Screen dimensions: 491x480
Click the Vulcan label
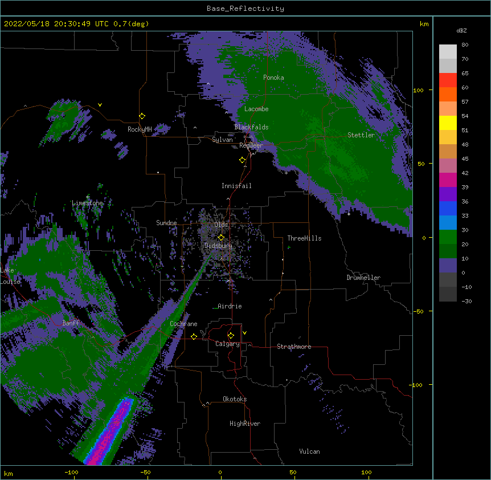tap(309, 451)
